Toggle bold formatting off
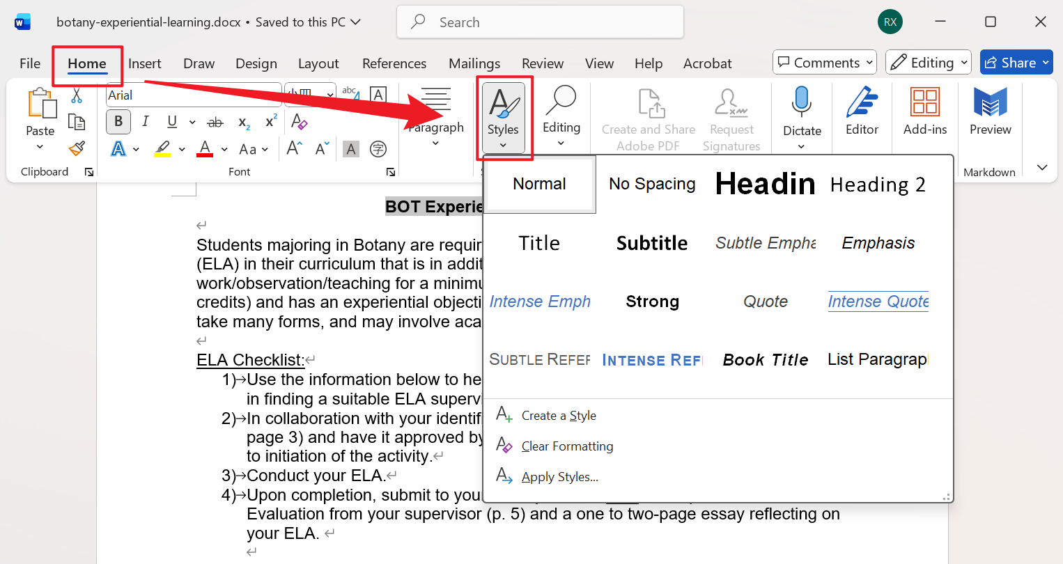Image resolution: width=1063 pixels, height=564 pixels. tap(118, 122)
